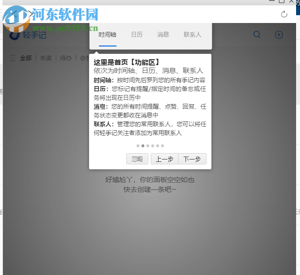Open the hamburger filter menu icon

click(13, 58)
